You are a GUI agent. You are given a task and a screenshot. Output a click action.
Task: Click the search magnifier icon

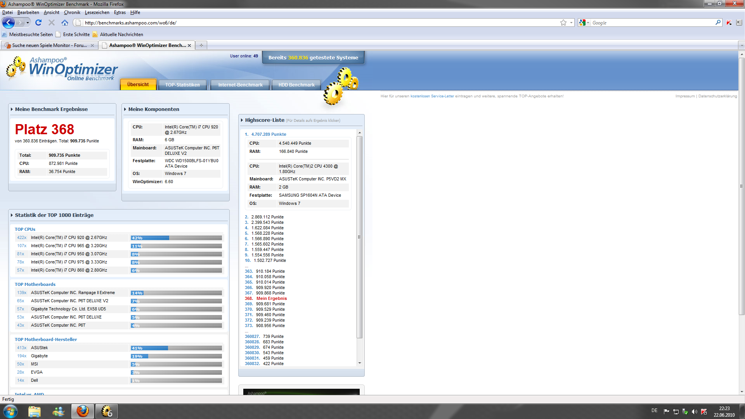click(x=718, y=23)
